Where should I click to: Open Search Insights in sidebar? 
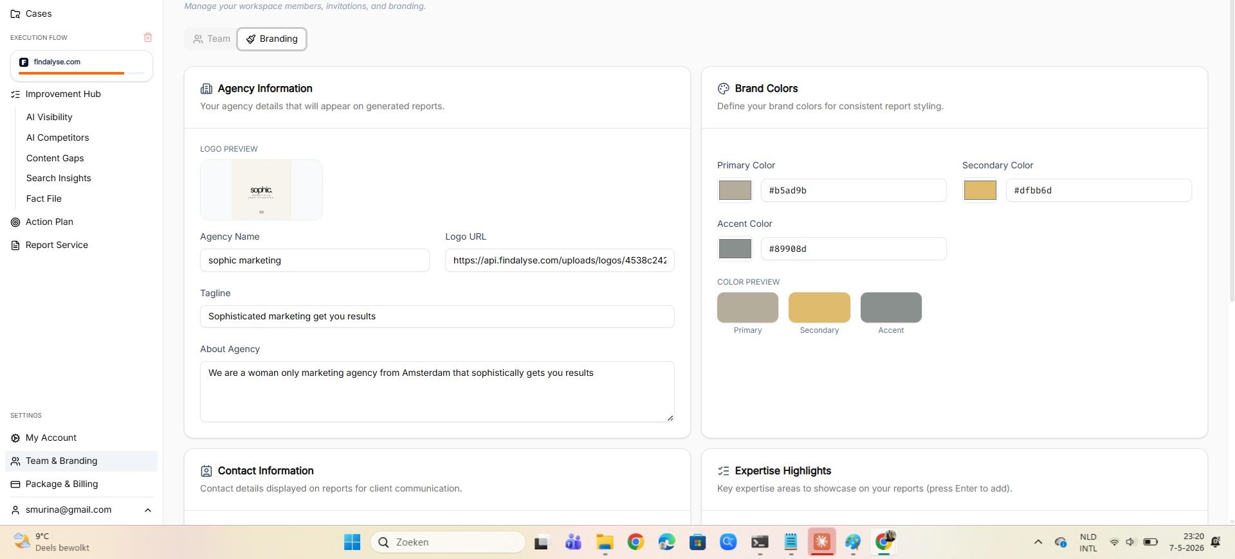59,178
